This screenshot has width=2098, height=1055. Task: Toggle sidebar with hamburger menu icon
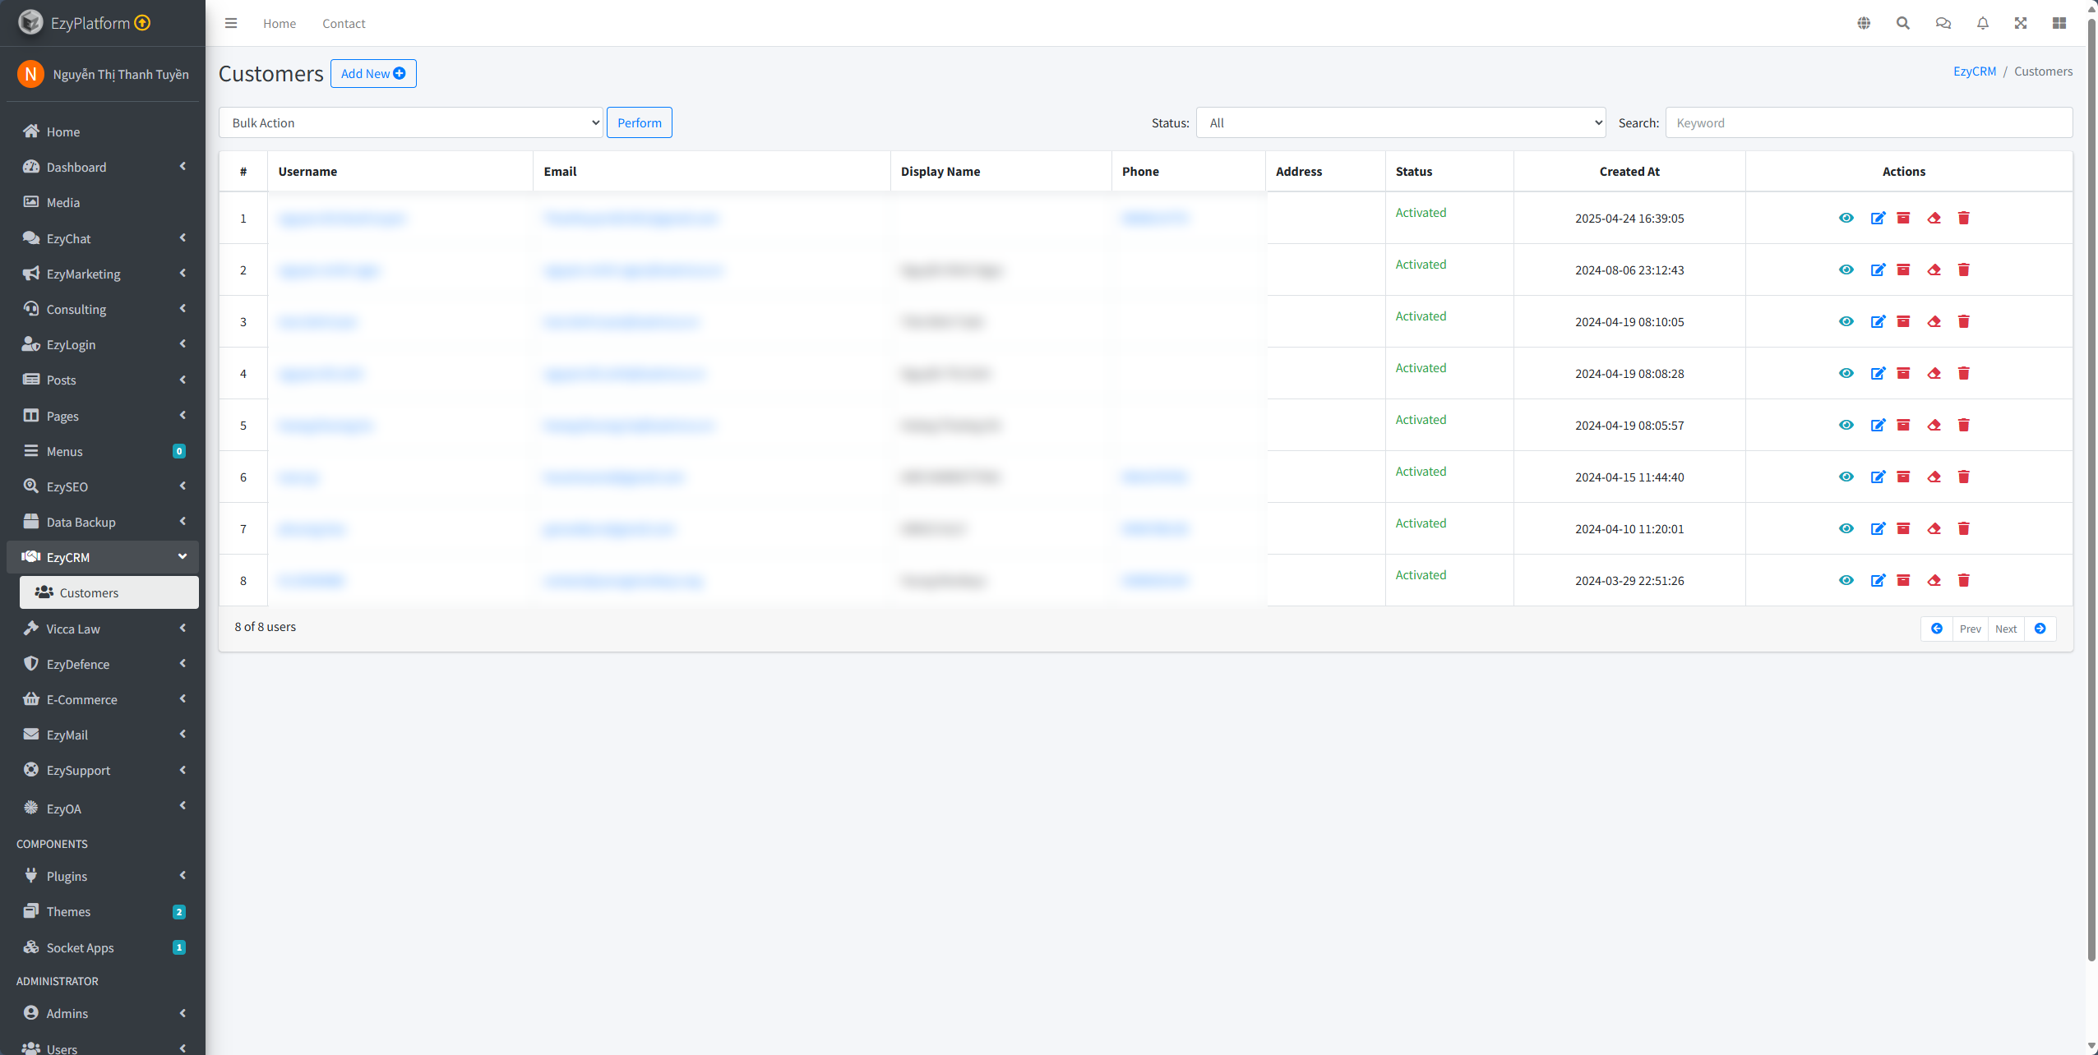(231, 23)
